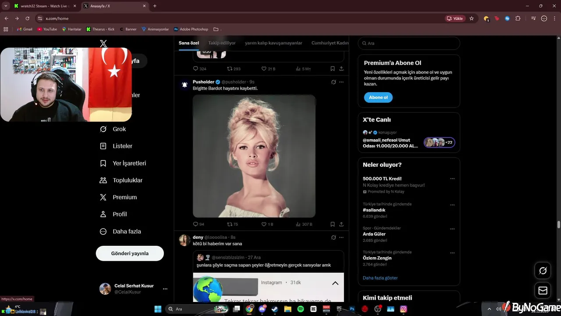561x316 pixels.
Task: Open yarım kalıp kavuşamayanlar tab
Action: (273, 43)
